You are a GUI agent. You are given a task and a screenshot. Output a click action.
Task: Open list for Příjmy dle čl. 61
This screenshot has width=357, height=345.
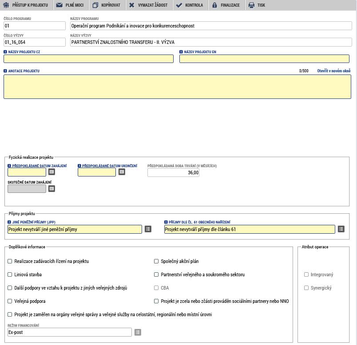pos(341,229)
